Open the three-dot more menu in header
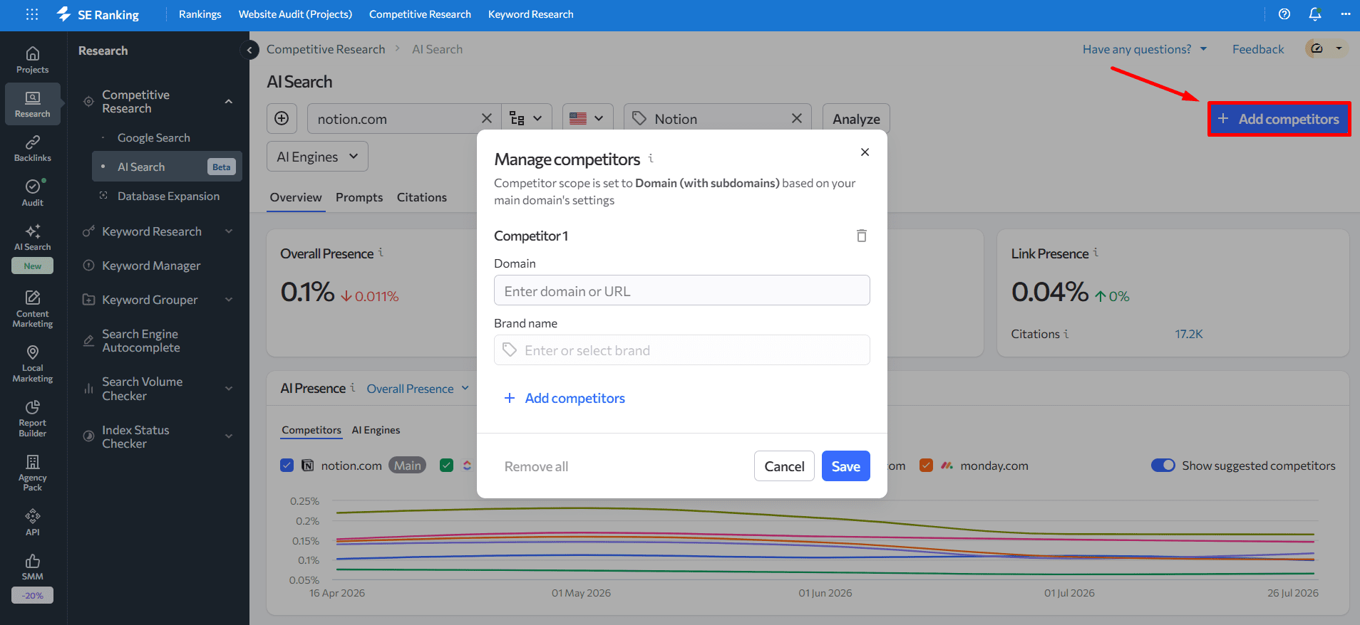 tap(1346, 14)
